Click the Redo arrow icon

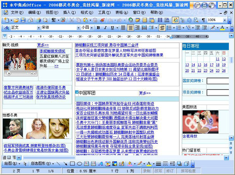(120, 20)
